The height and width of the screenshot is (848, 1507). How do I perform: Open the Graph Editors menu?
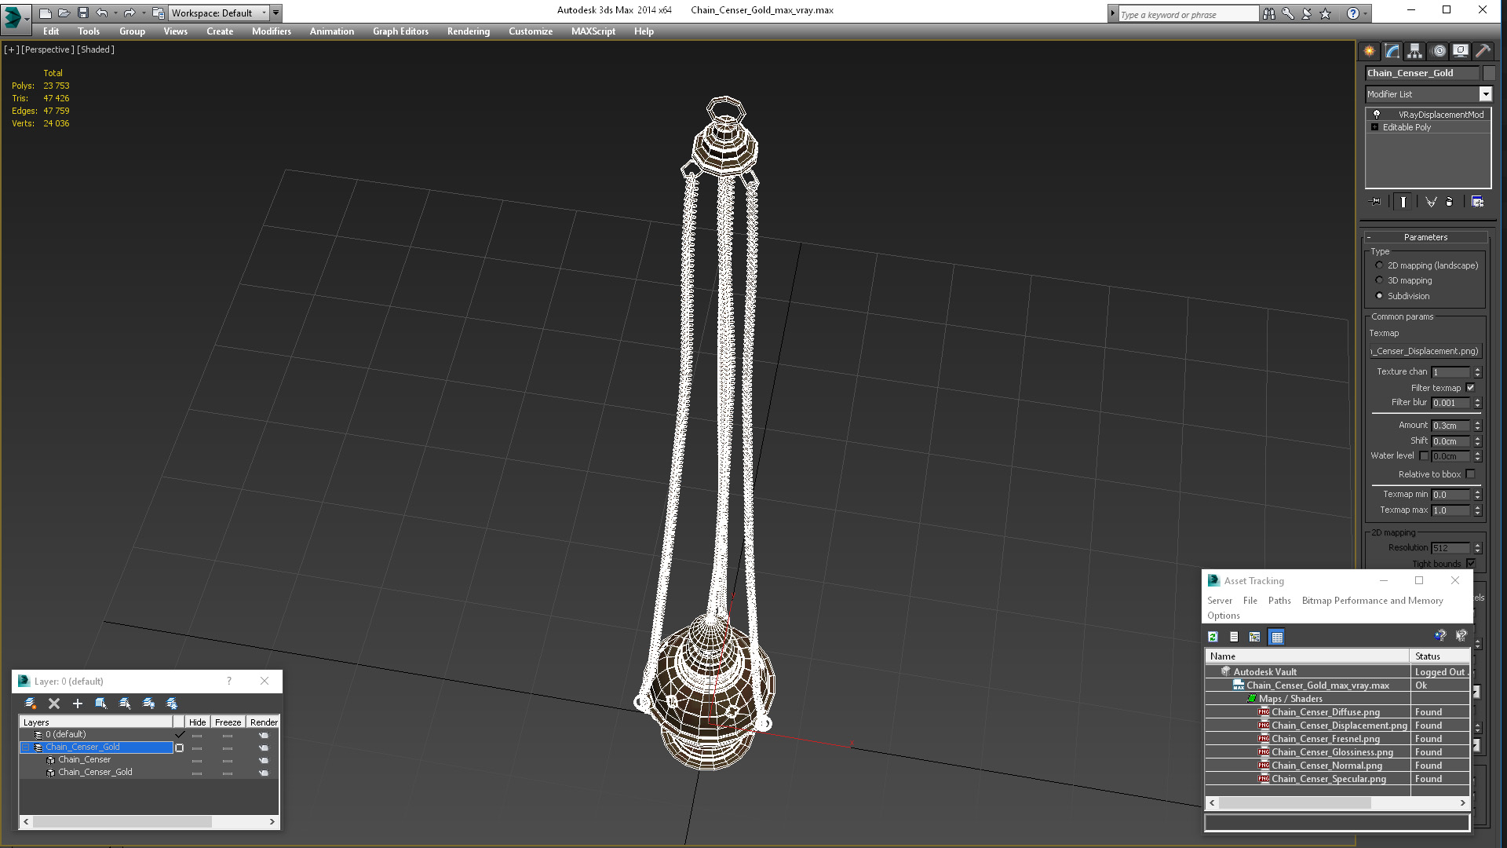tap(400, 31)
